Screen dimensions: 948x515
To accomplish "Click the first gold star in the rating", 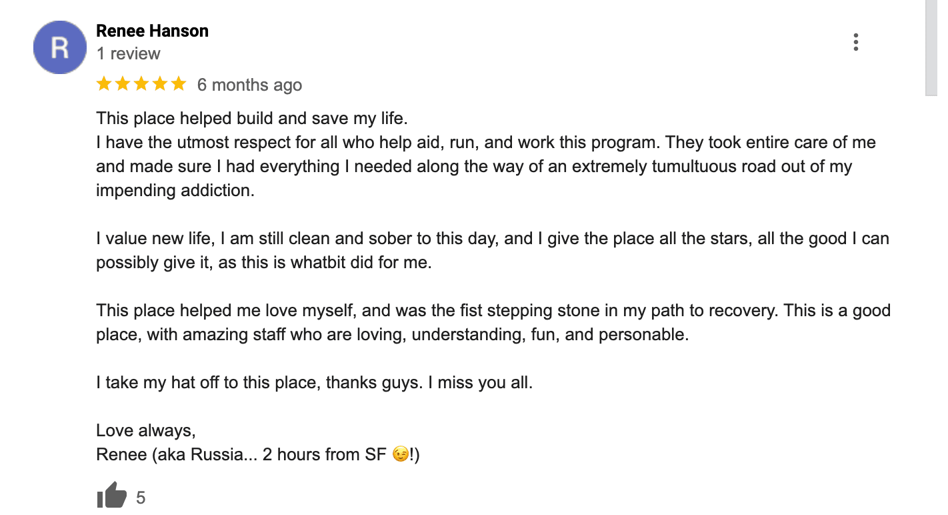I will pyautogui.click(x=104, y=84).
